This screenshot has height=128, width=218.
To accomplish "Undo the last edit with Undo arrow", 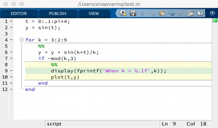I will tap(172, 13).
